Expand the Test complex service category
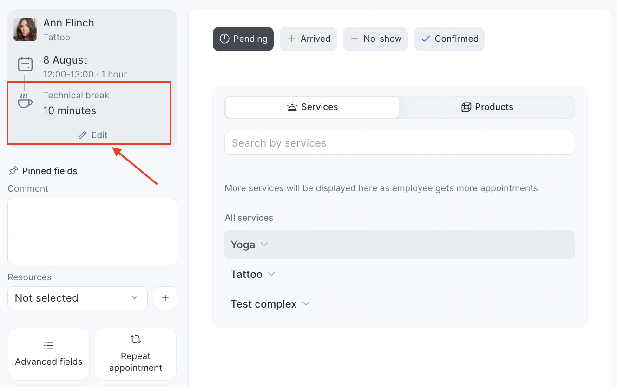This screenshot has width=617, height=387. tap(270, 304)
